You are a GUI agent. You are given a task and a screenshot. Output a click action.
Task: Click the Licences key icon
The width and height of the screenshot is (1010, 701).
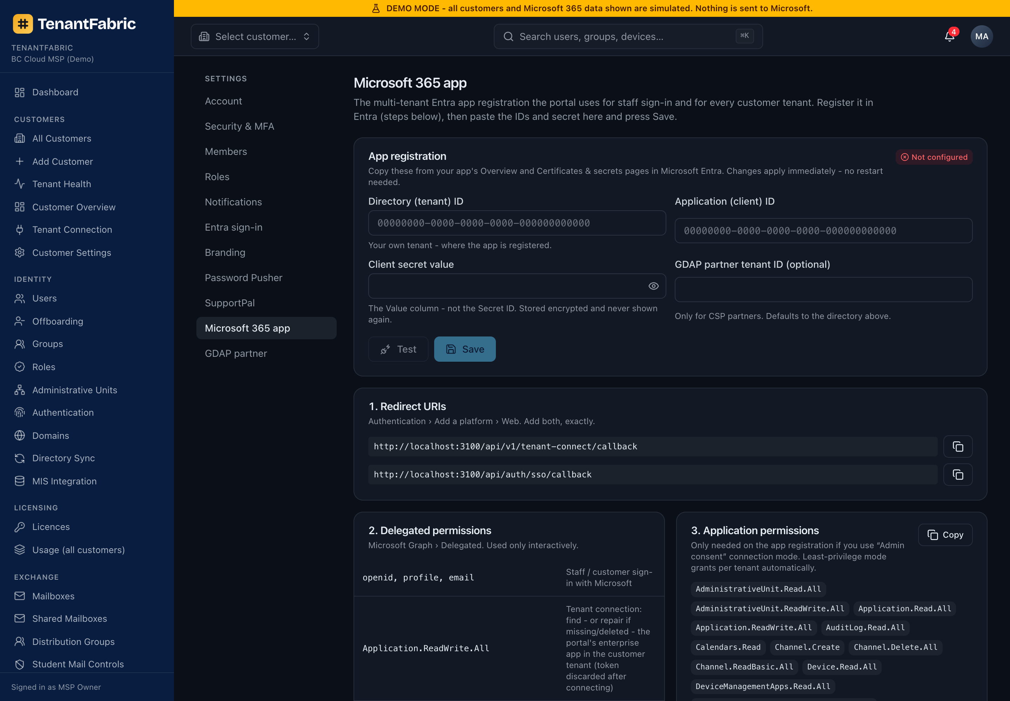point(20,527)
